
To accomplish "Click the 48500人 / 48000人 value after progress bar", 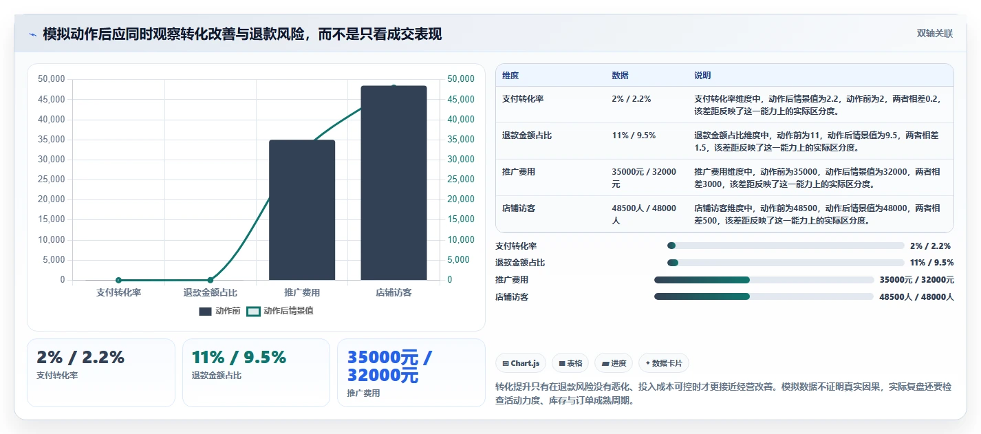I will (x=916, y=297).
